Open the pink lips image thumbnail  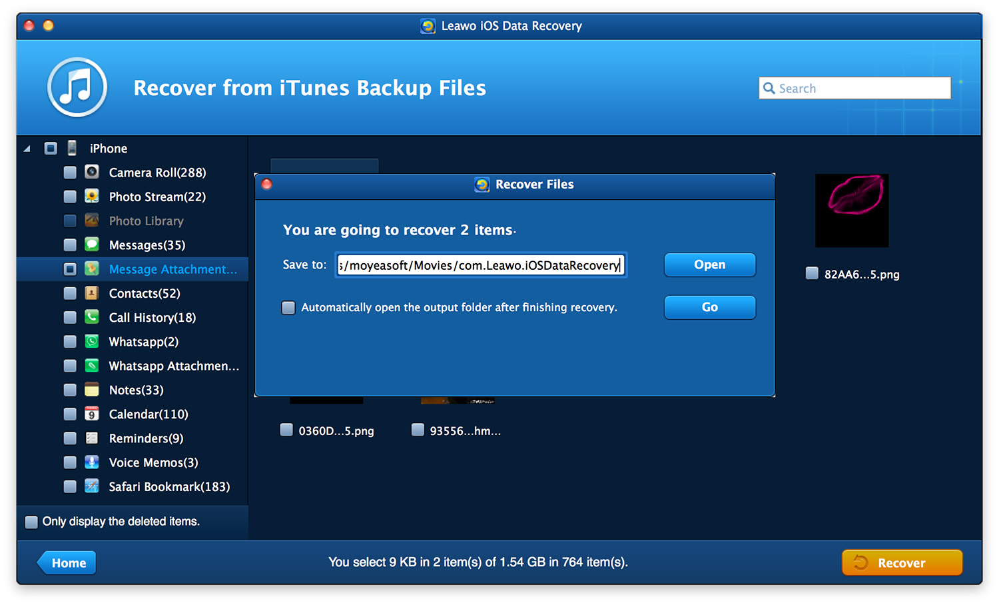[x=852, y=211]
